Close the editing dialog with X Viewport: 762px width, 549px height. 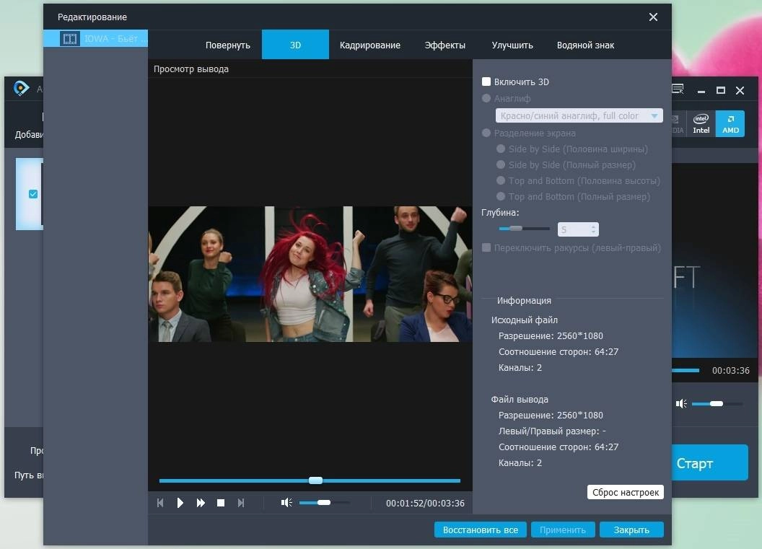(x=653, y=17)
